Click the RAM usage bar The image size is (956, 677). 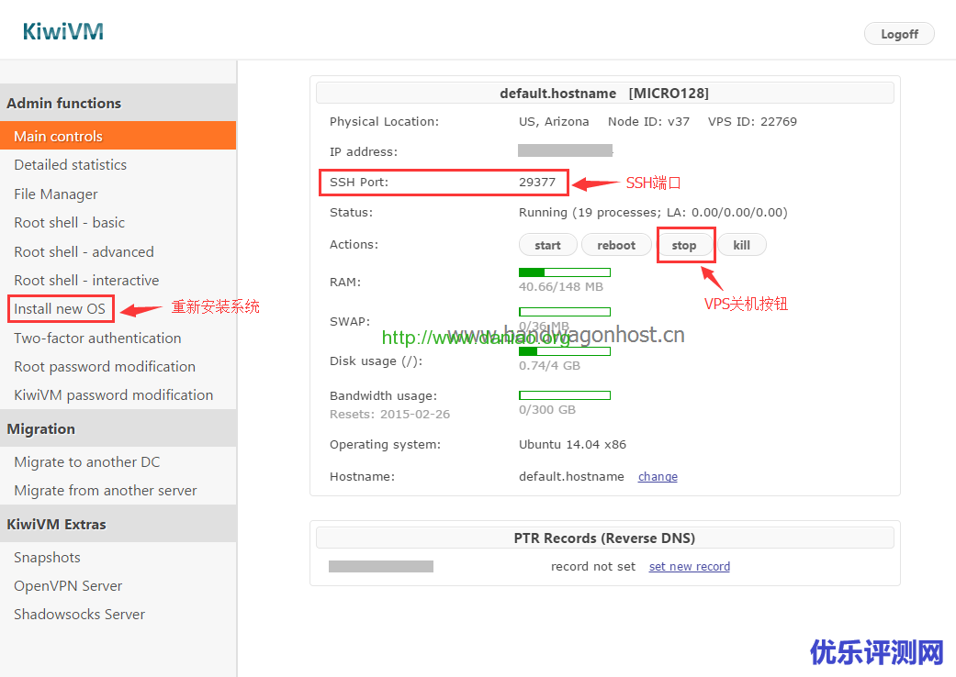[x=565, y=272]
